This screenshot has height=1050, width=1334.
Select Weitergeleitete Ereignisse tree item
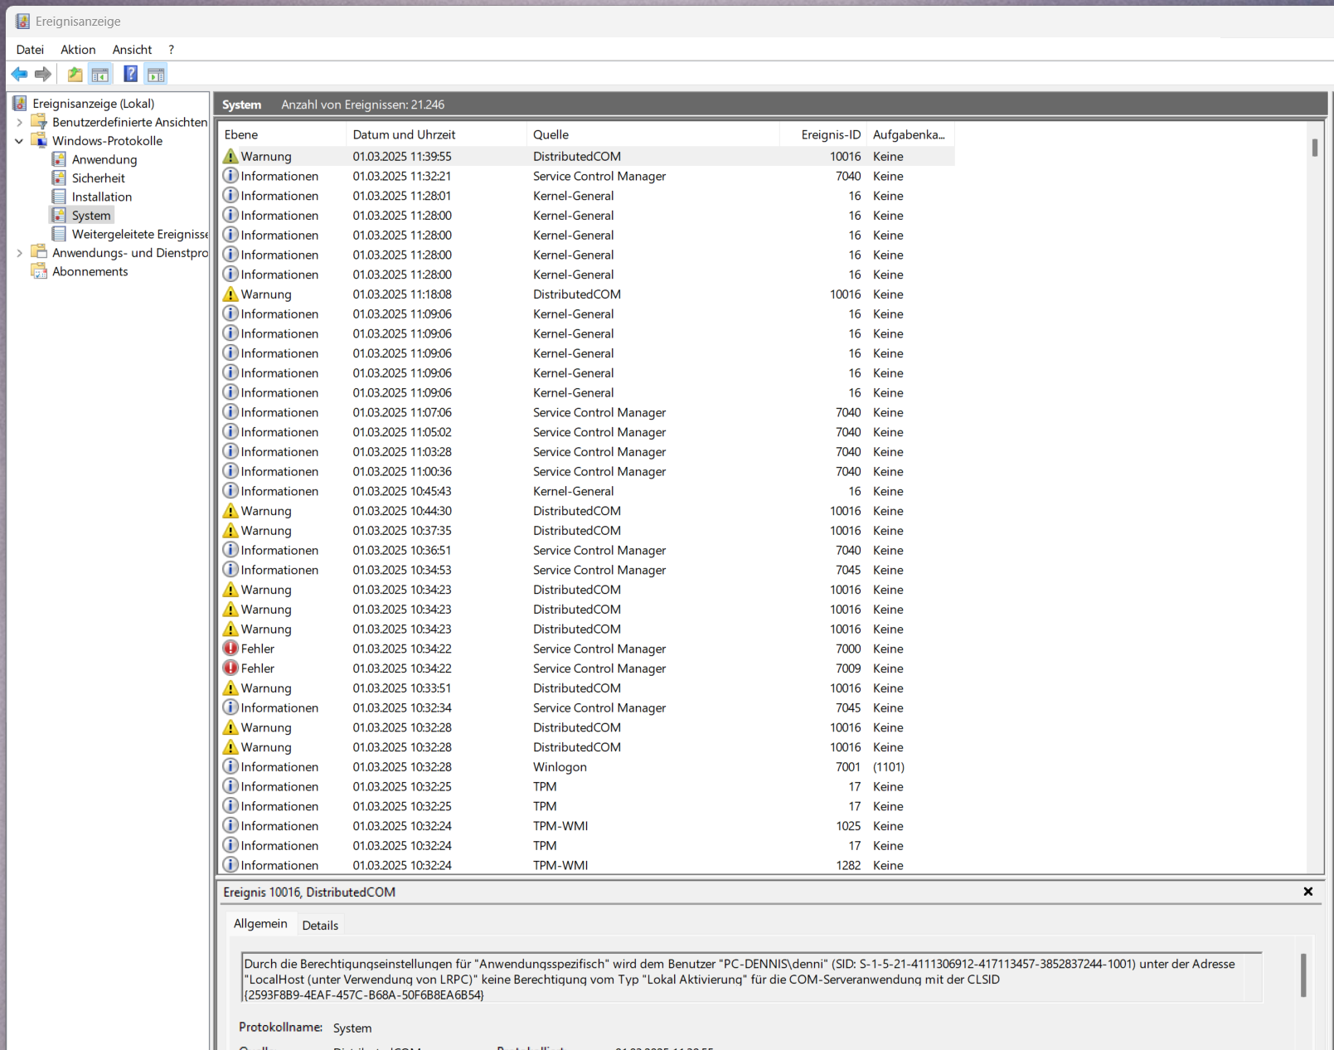point(139,234)
